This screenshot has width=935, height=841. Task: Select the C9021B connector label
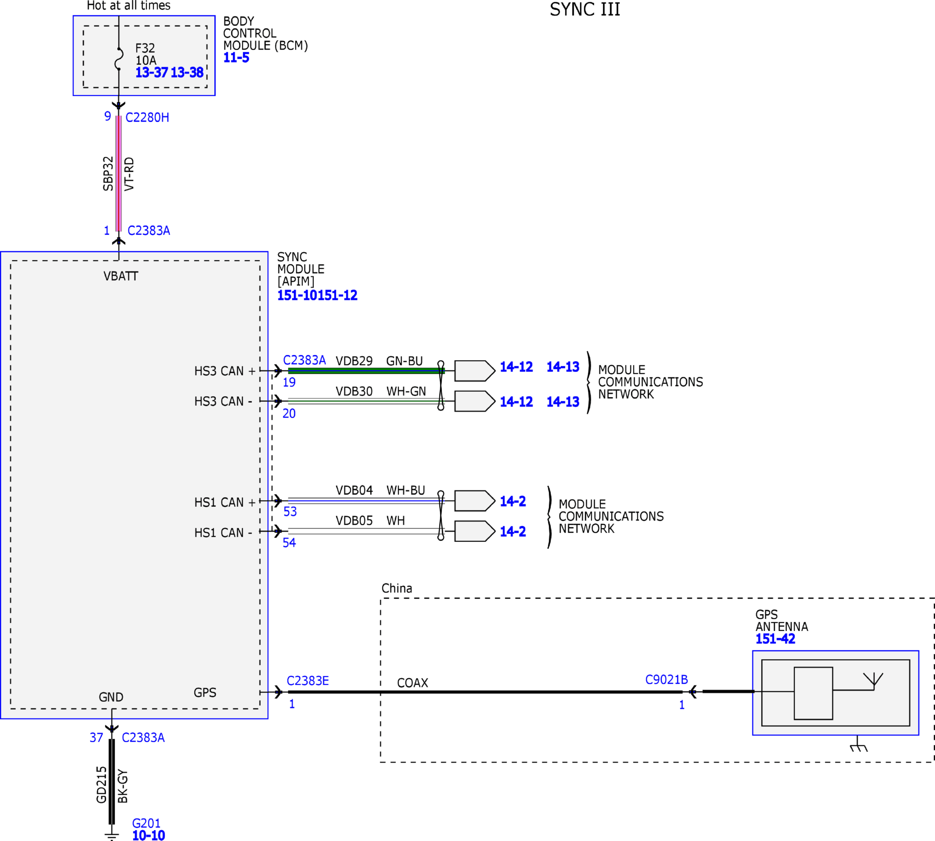(x=667, y=680)
